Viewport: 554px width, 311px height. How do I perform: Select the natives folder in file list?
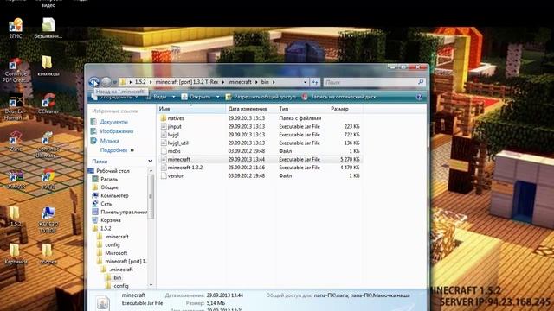tap(176, 118)
